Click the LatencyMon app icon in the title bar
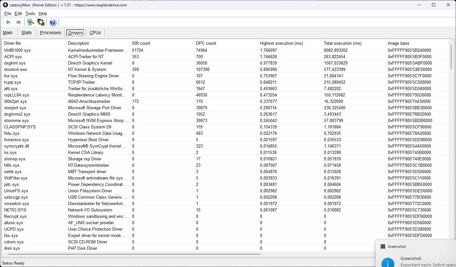 pos(5,5)
